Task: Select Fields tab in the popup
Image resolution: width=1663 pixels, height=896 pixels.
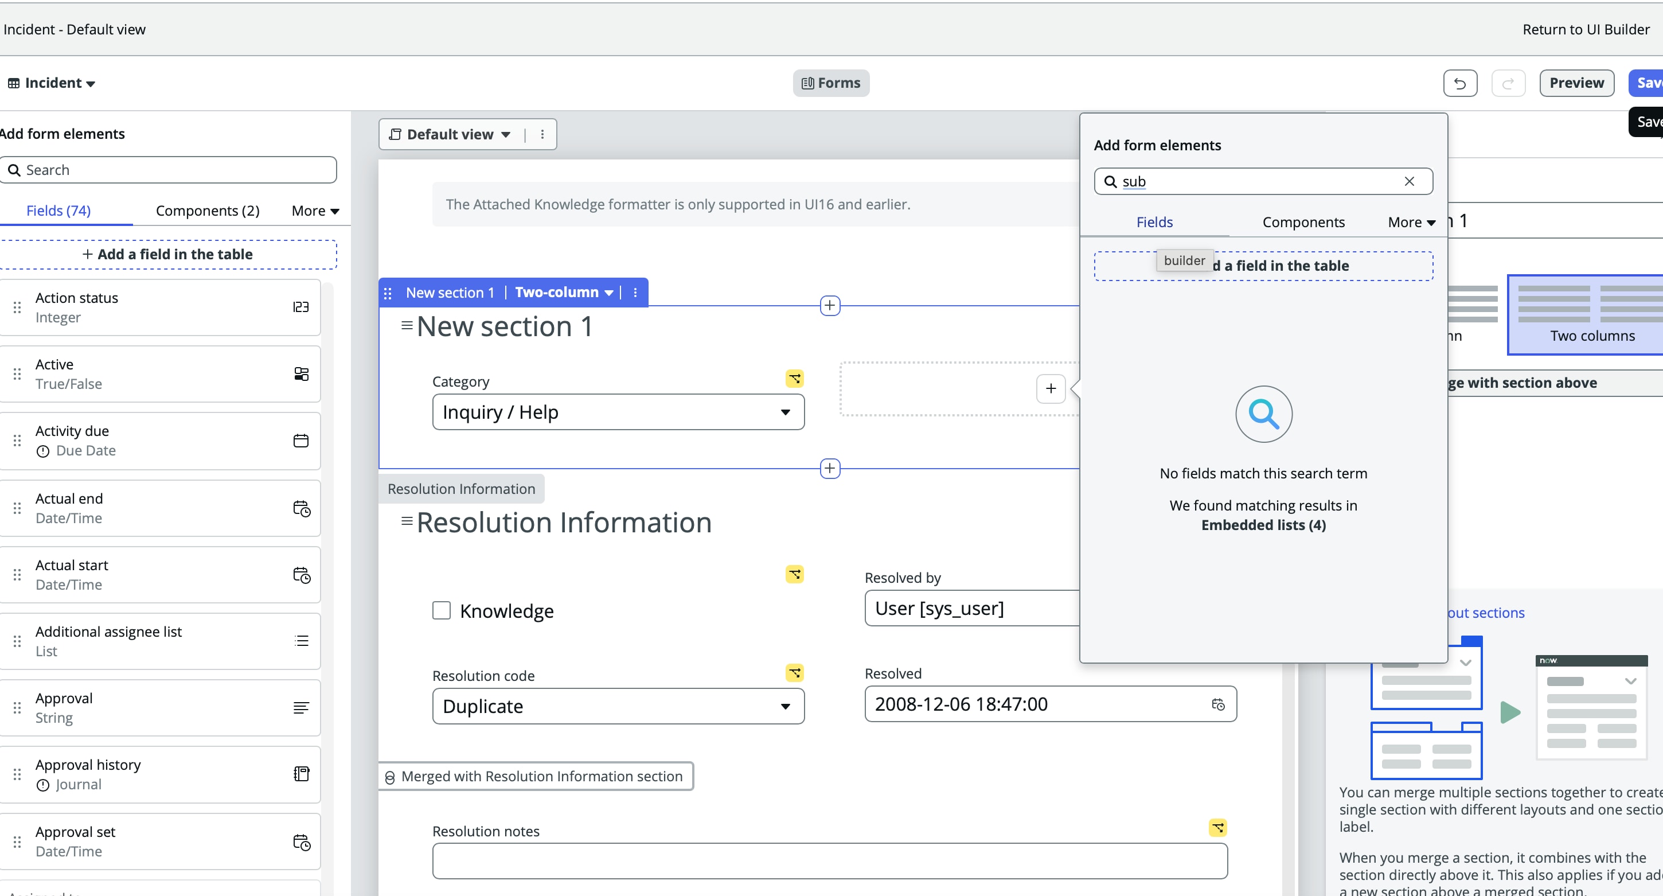Action: pyautogui.click(x=1154, y=222)
